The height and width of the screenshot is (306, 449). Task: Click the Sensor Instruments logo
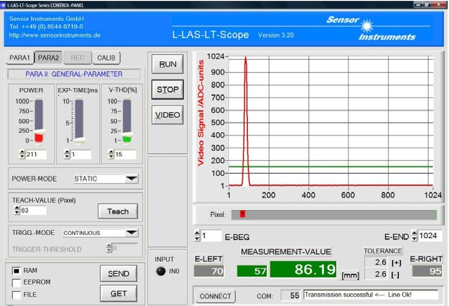pyautogui.click(x=371, y=28)
